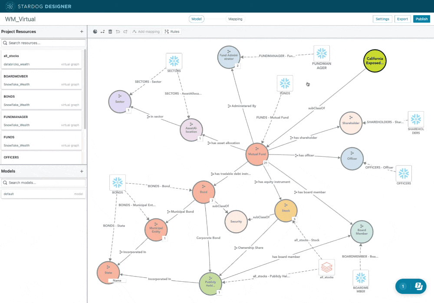Click the add class node toolbar icon
The image size is (434, 303).
pos(95,32)
